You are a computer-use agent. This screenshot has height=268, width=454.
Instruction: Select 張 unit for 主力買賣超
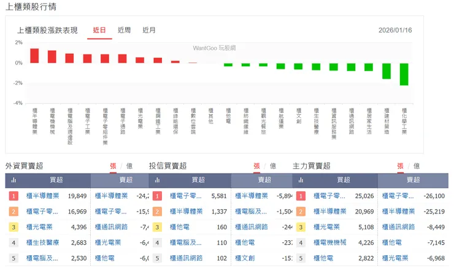tap(400, 166)
